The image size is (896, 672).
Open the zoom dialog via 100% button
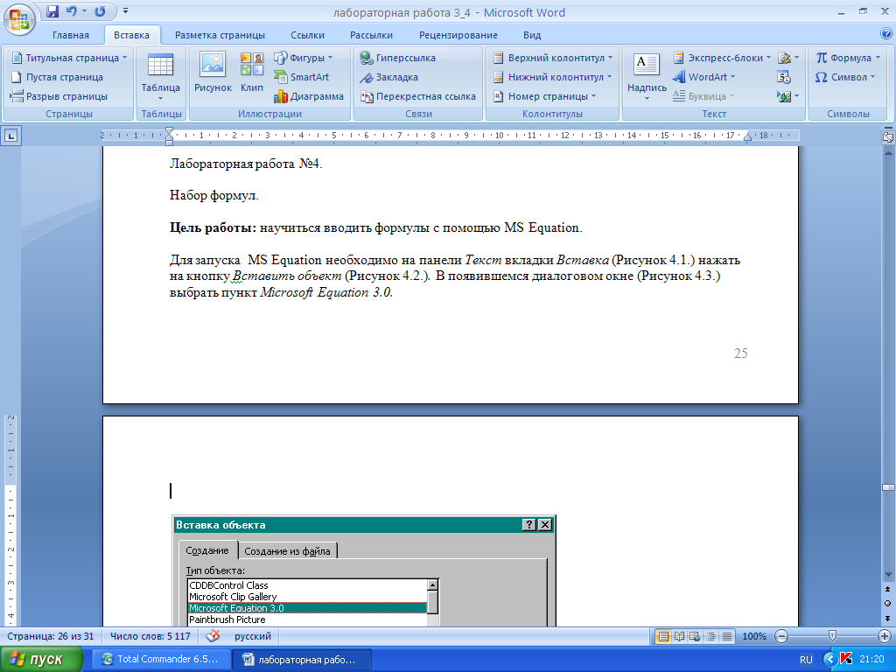(754, 636)
